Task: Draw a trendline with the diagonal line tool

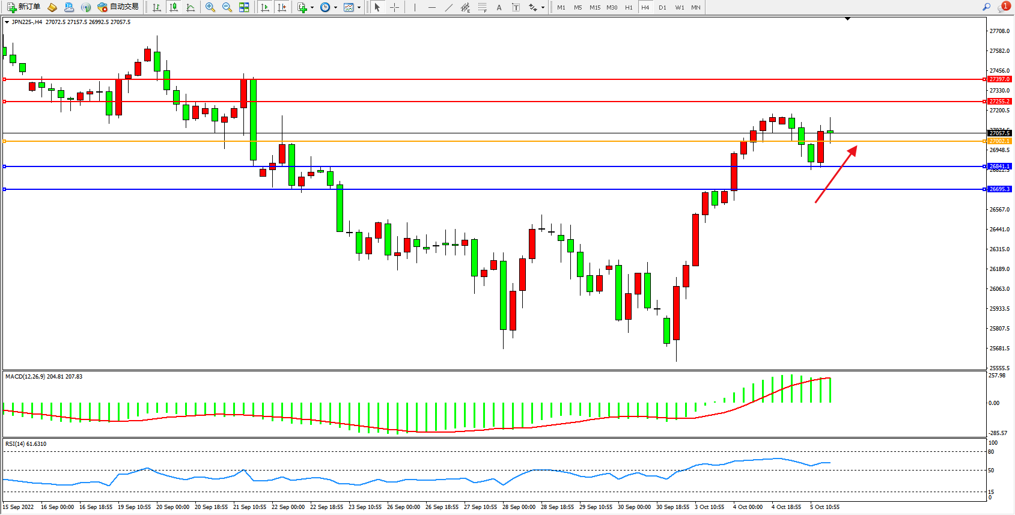Action: point(449,7)
